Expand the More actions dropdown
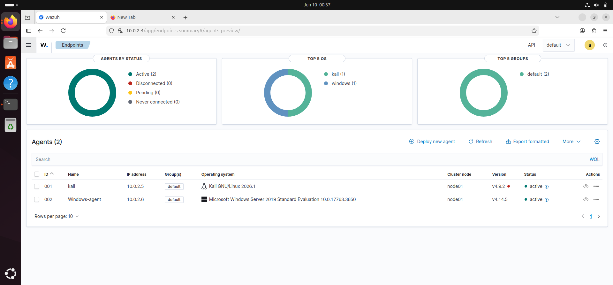This screenshot has height=285, width=613. 571,142
